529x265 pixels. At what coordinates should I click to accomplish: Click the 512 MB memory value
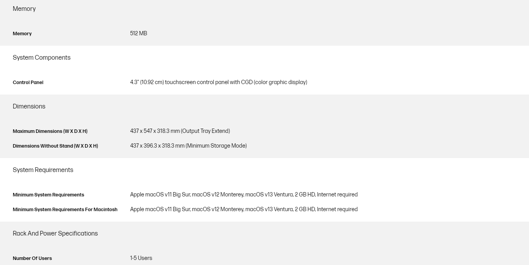138,33
